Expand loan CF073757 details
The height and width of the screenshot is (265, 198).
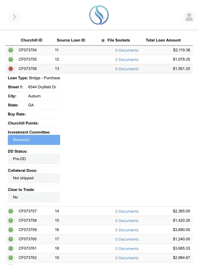coord(11,211)
